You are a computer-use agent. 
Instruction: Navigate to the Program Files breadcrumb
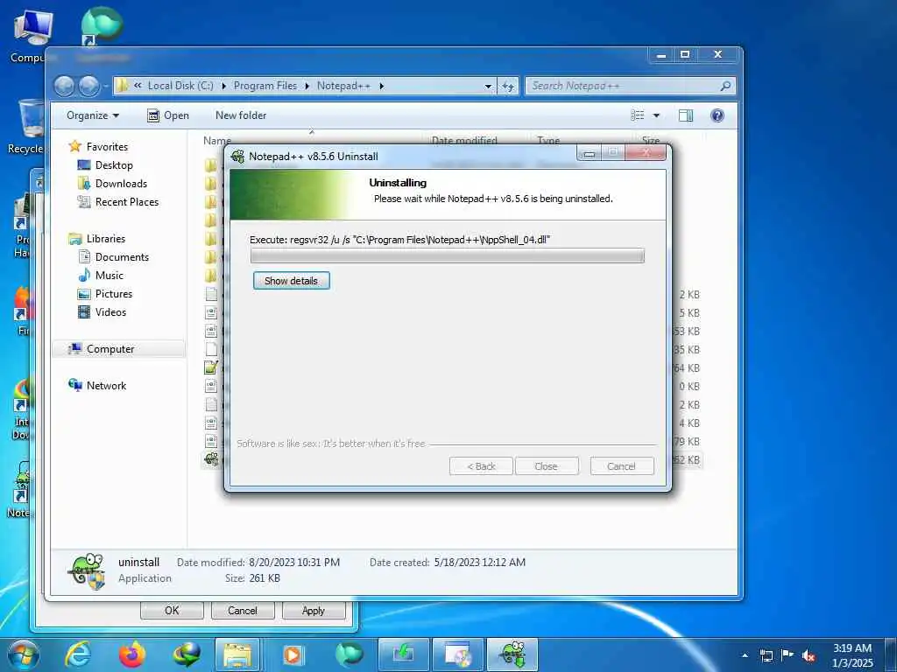pyautogui.click(x=265, y=86)
